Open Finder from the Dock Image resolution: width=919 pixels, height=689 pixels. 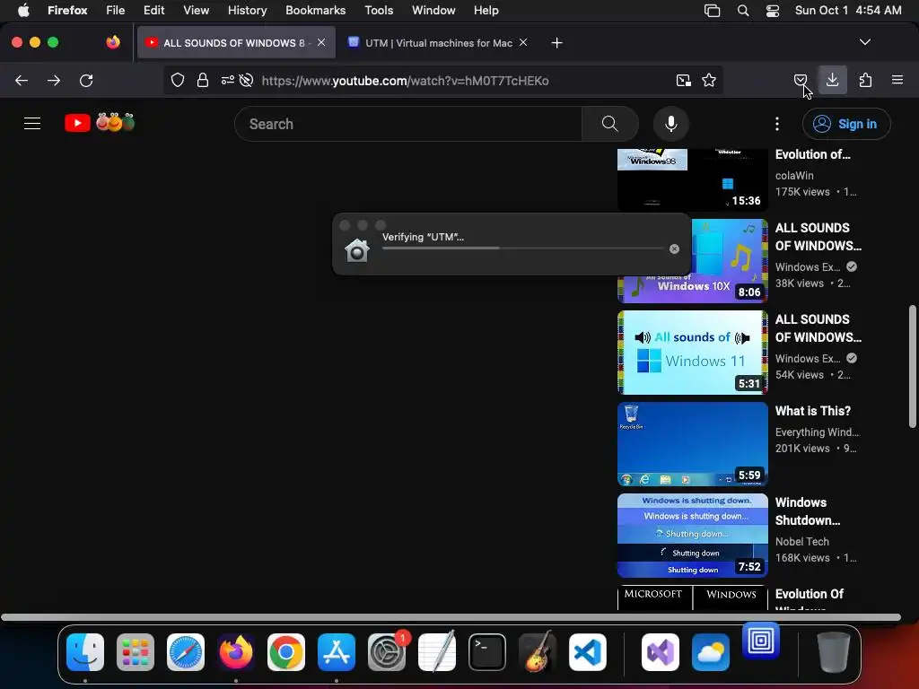pyautogui.click(x=85, y=651)
